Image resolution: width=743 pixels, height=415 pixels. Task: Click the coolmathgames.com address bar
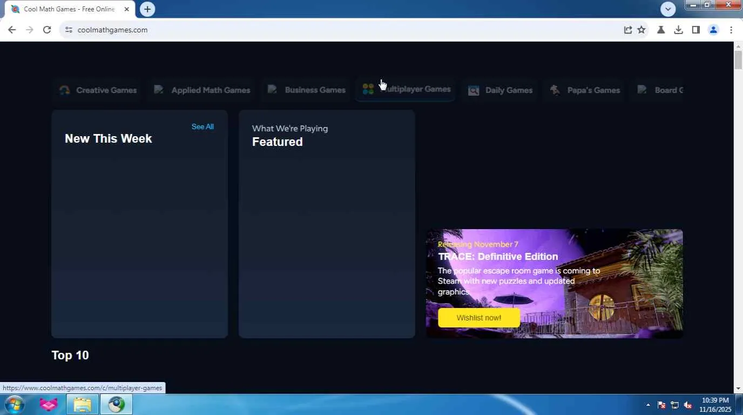pos(346,30)
